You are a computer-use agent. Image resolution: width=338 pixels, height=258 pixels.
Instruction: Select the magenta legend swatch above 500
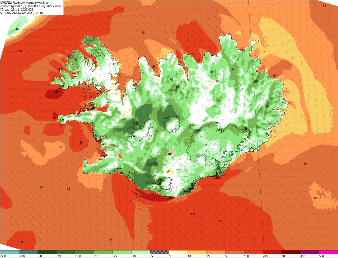click(328, 252)
